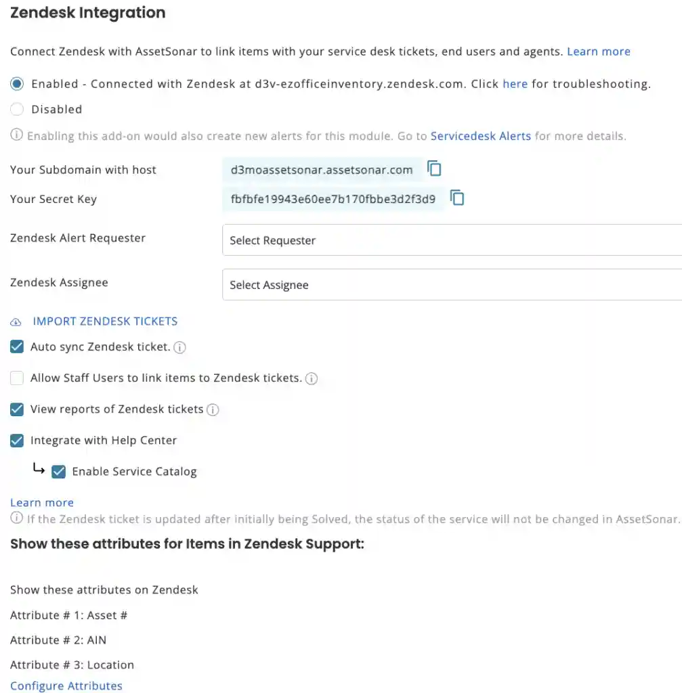Open the Select Assignee dropdown
Viewport: 682px width, 693px height.
pyautogui.click(x=452, y=285)
